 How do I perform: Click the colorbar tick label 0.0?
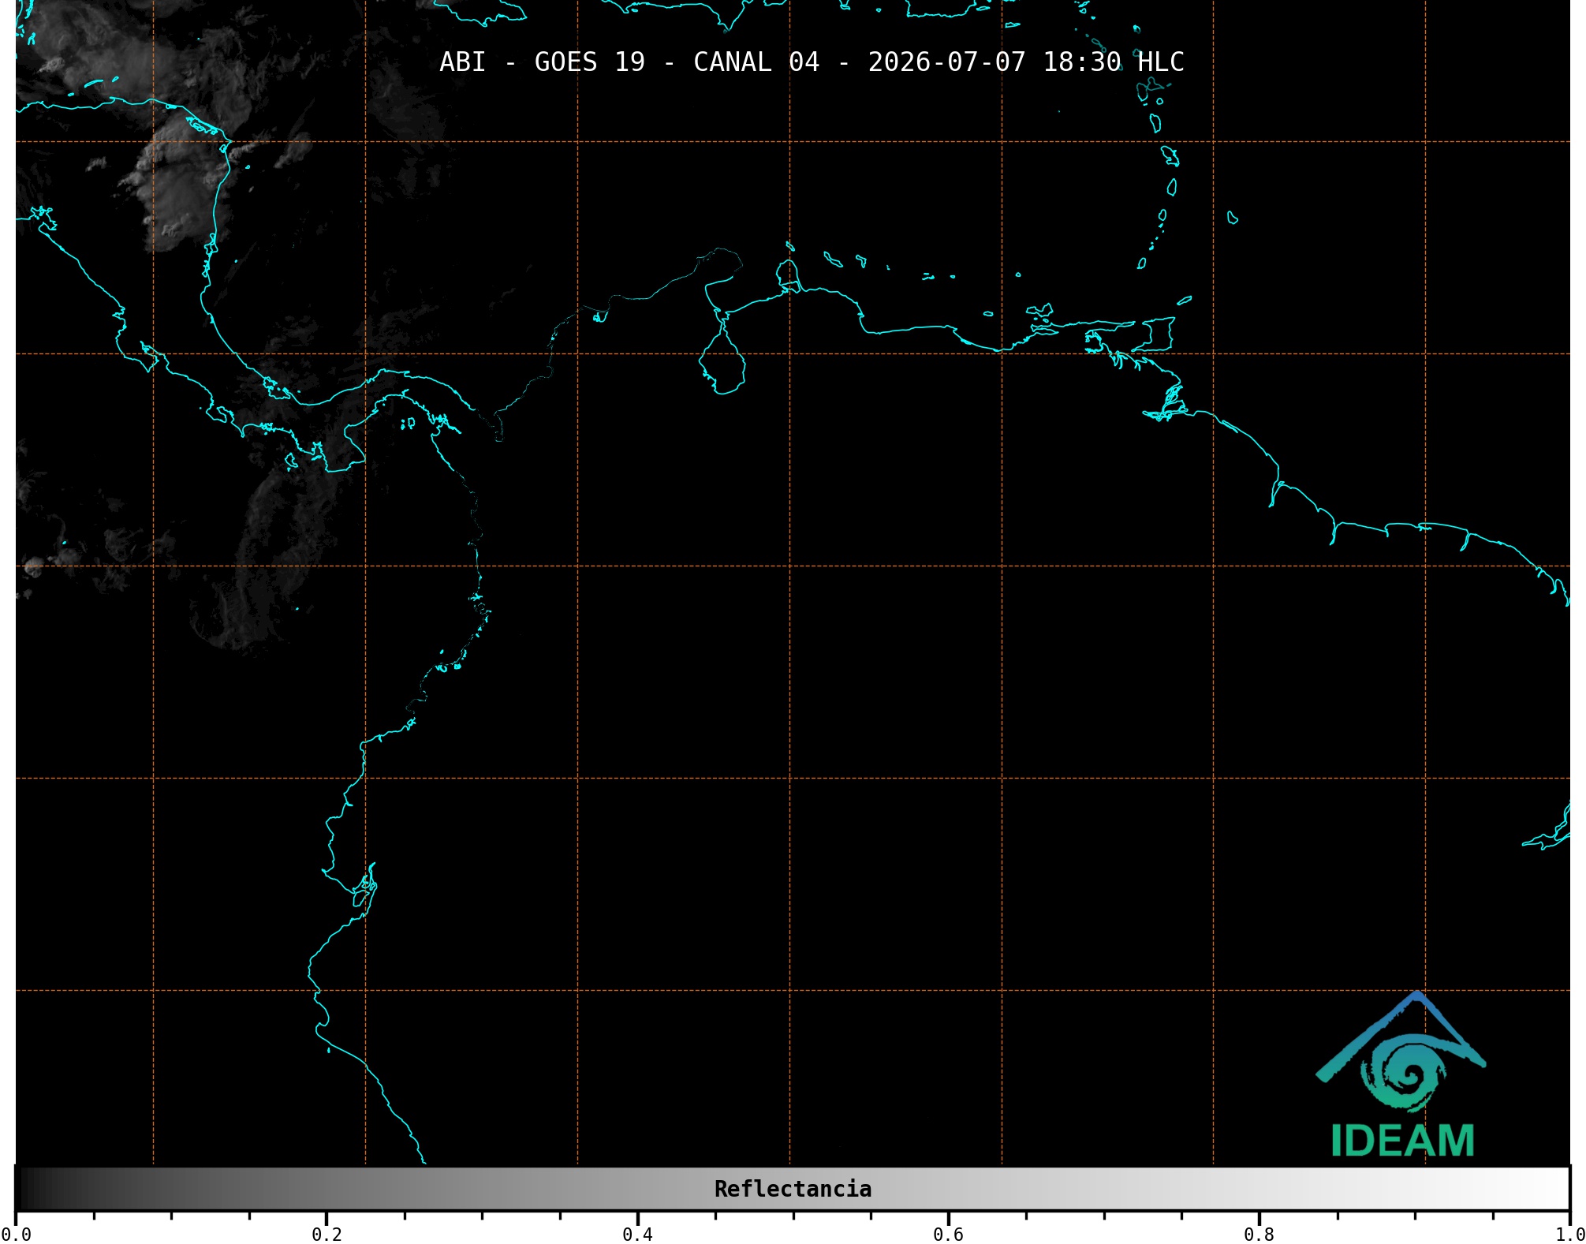pyautogui.click(x=16, y=1235)
